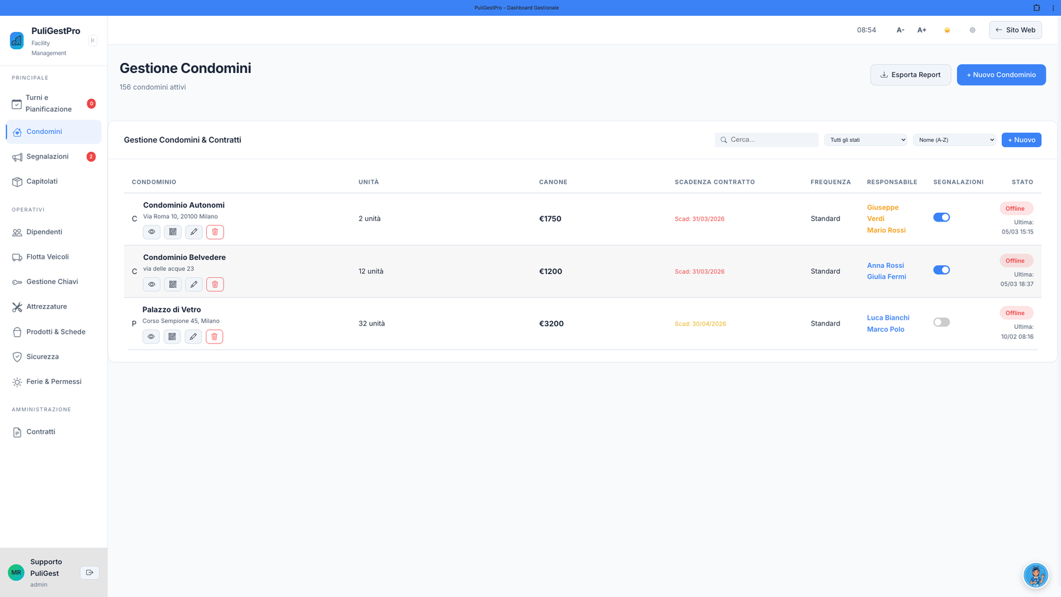Click the Esporta Report button
The image size is (1061, 597).
coord(910,75)
